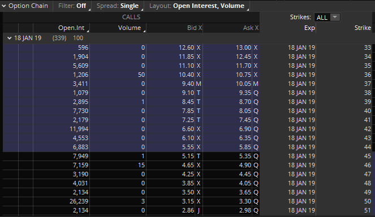Open the Layout: Open Interest, Volume dropdown
375x217 pixels.
197,6
